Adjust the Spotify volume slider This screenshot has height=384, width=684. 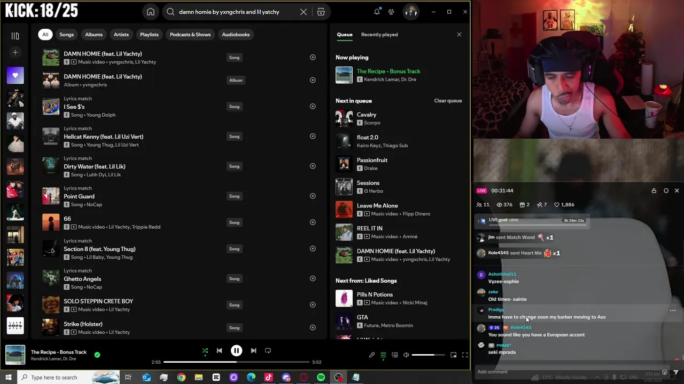point(428,355)
